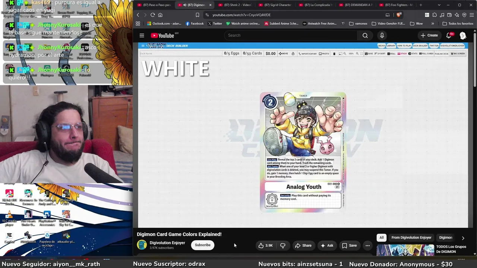Open more actions ellipsis under video
Screen dimensions: 477x268
click(367, 245)
